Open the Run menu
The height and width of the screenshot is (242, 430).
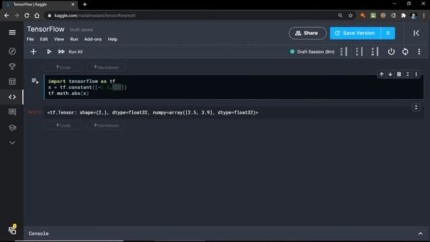74,39
